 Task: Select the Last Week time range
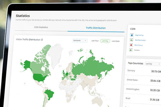[x=116, y=41]
